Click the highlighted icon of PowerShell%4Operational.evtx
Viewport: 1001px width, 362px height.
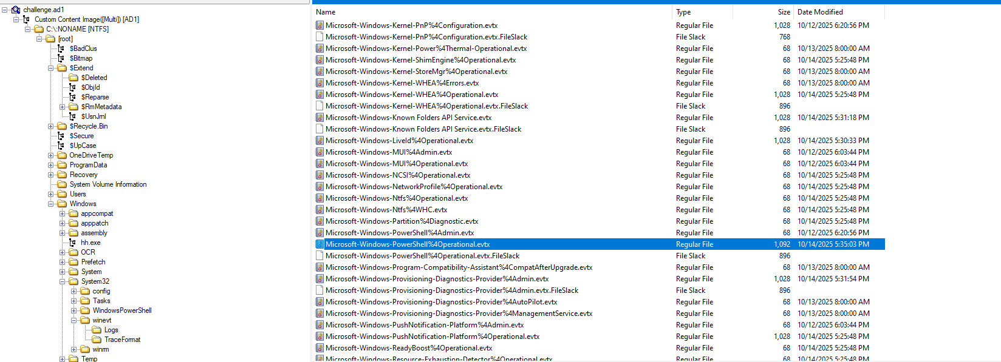point(319,244)
